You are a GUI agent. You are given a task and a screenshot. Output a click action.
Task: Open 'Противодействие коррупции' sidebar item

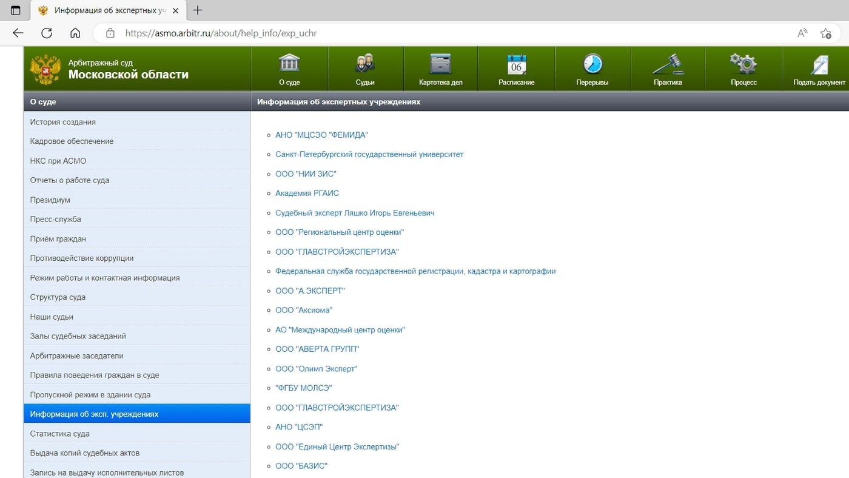[x=137, y=258]
